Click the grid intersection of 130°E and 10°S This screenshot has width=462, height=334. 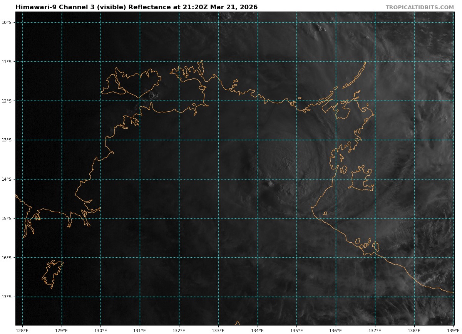click(100, 22)
